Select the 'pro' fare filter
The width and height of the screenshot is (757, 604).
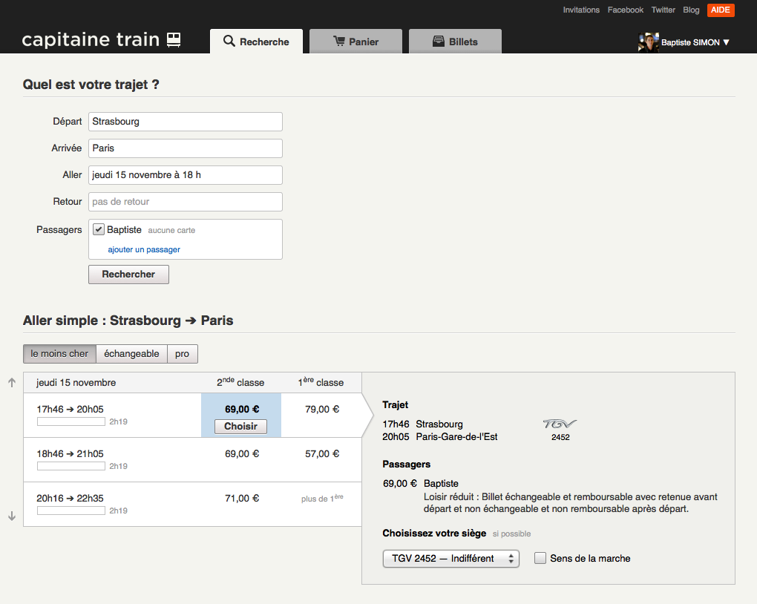click(x=183, y=354)
